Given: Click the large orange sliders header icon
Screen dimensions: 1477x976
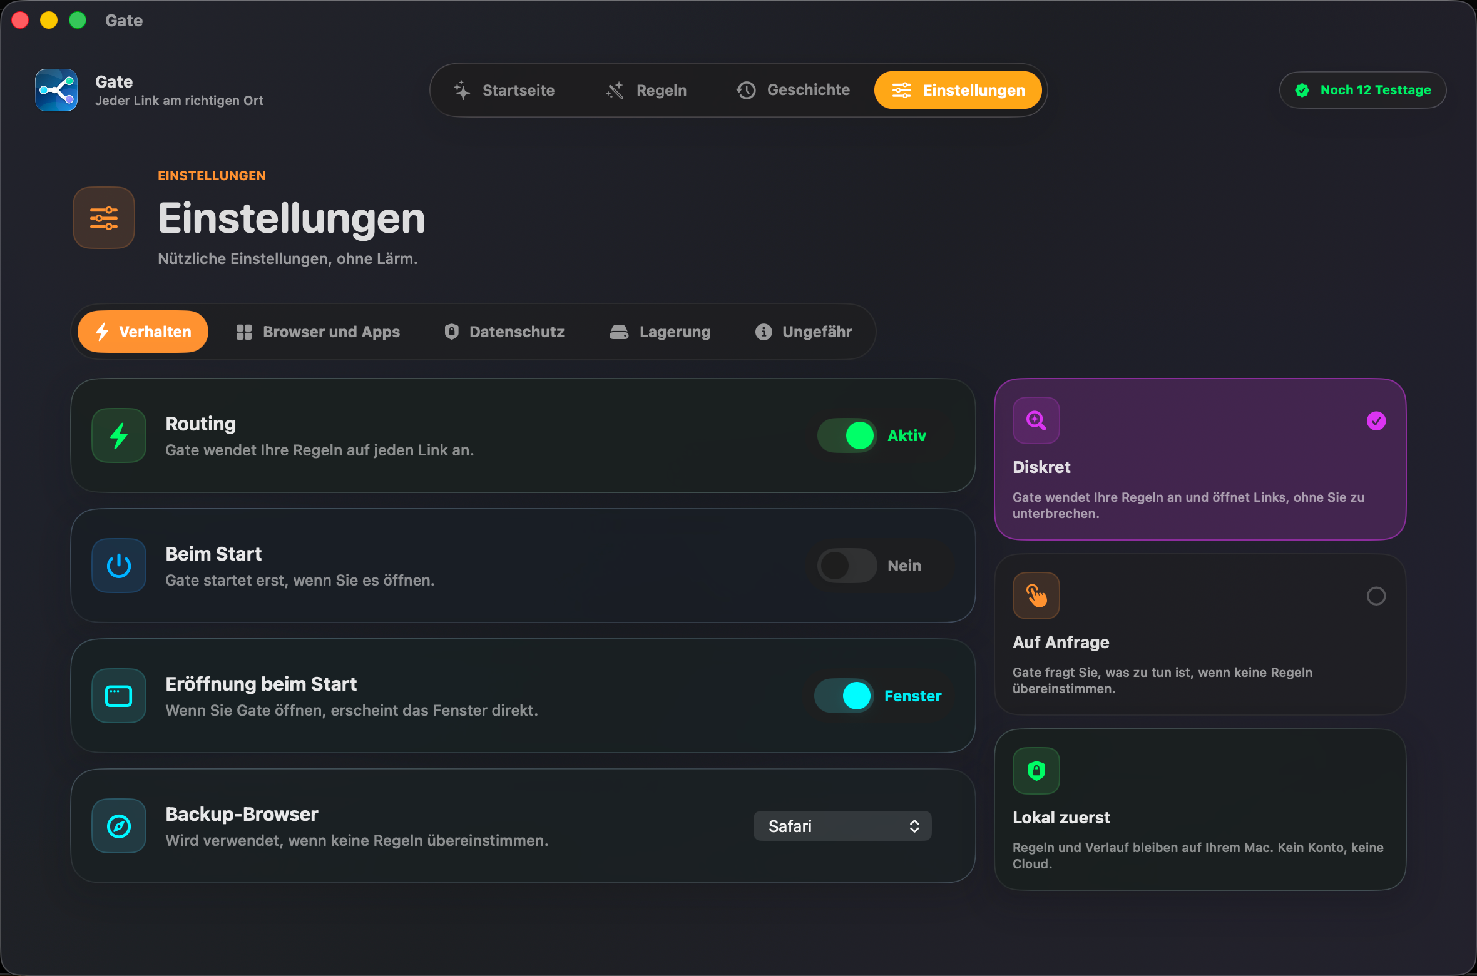Looking at the screenshot, I should coord(104,218).
